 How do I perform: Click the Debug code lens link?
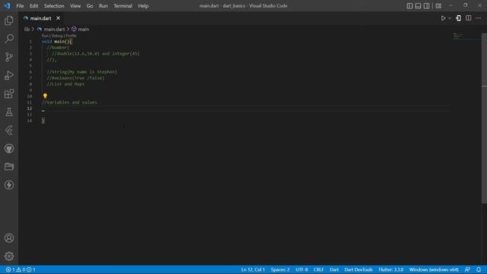(57, 36)
